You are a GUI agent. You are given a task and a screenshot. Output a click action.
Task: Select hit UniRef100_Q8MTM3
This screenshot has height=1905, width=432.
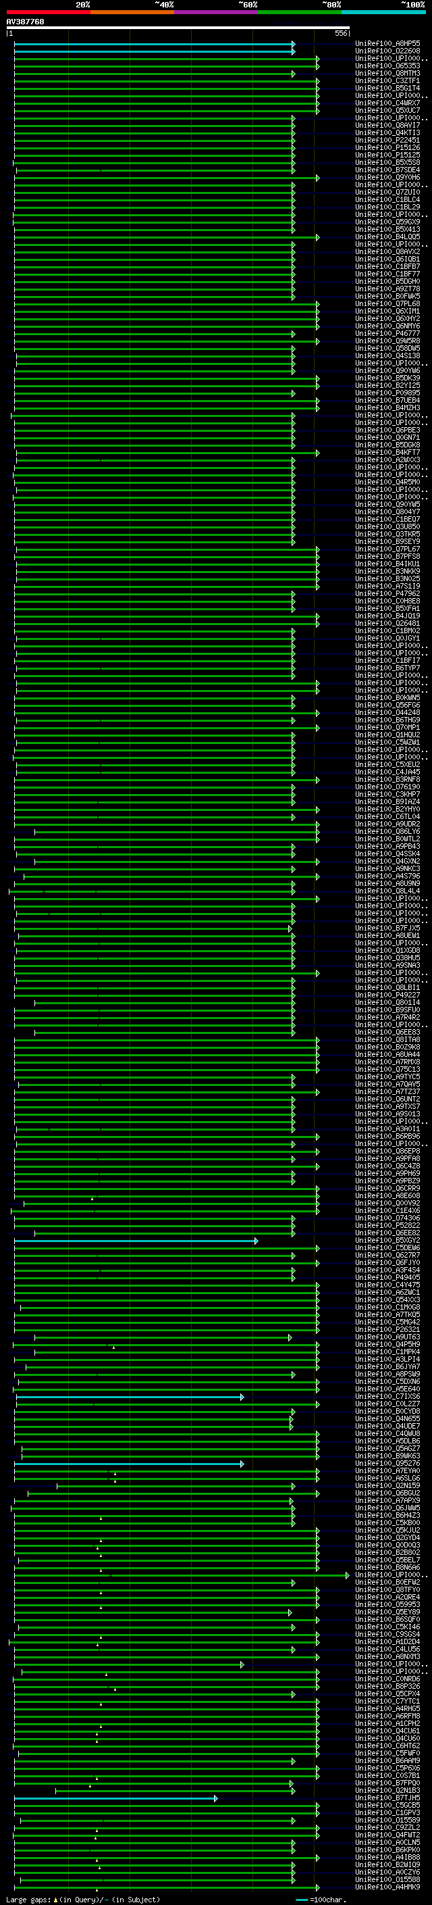(x=387, y=73)
